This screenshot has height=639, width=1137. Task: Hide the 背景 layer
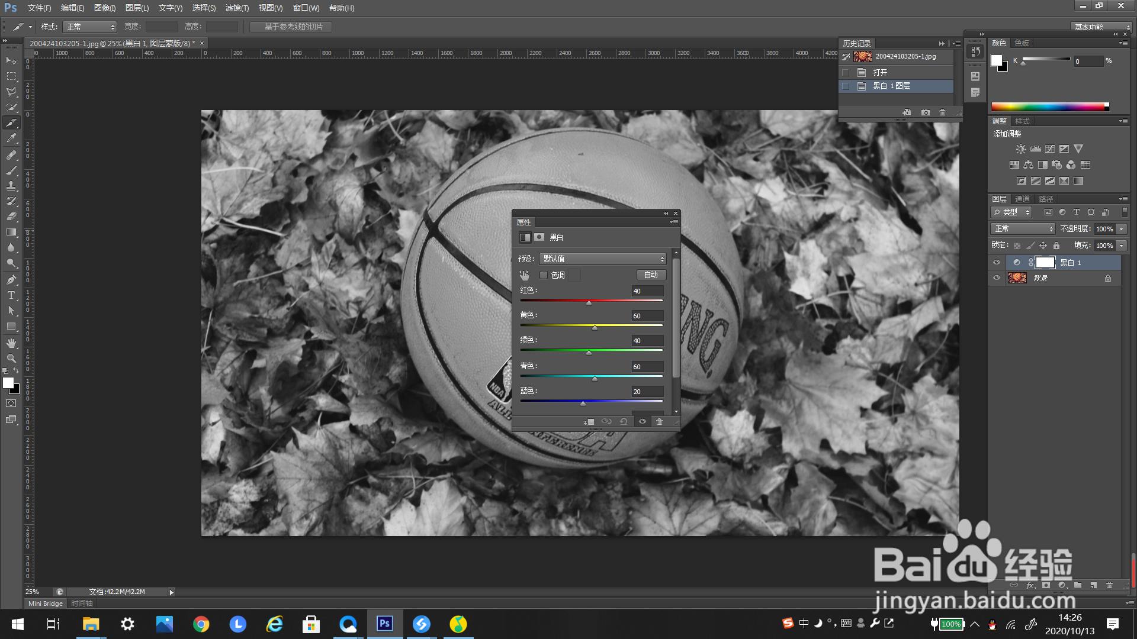[997, 278]
